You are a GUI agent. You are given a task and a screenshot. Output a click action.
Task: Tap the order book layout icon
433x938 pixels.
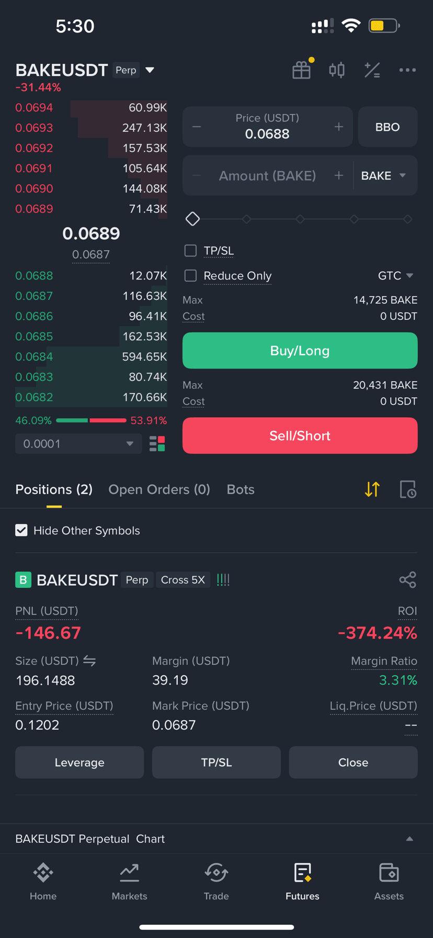157,444
